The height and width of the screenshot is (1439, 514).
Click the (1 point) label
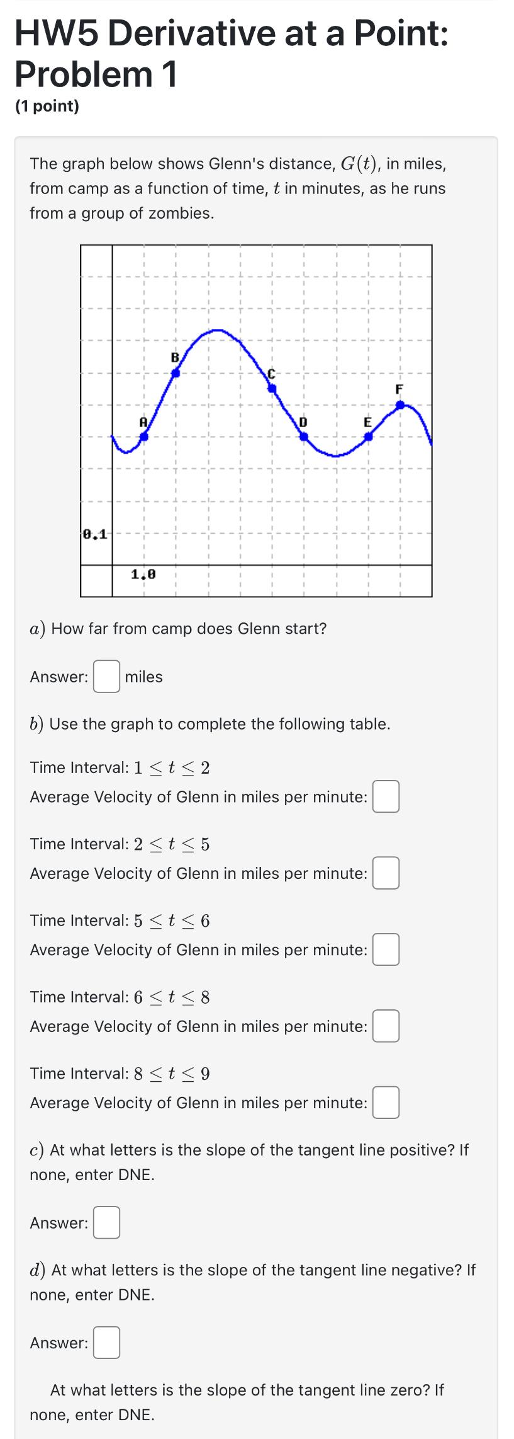click(46, 106)
